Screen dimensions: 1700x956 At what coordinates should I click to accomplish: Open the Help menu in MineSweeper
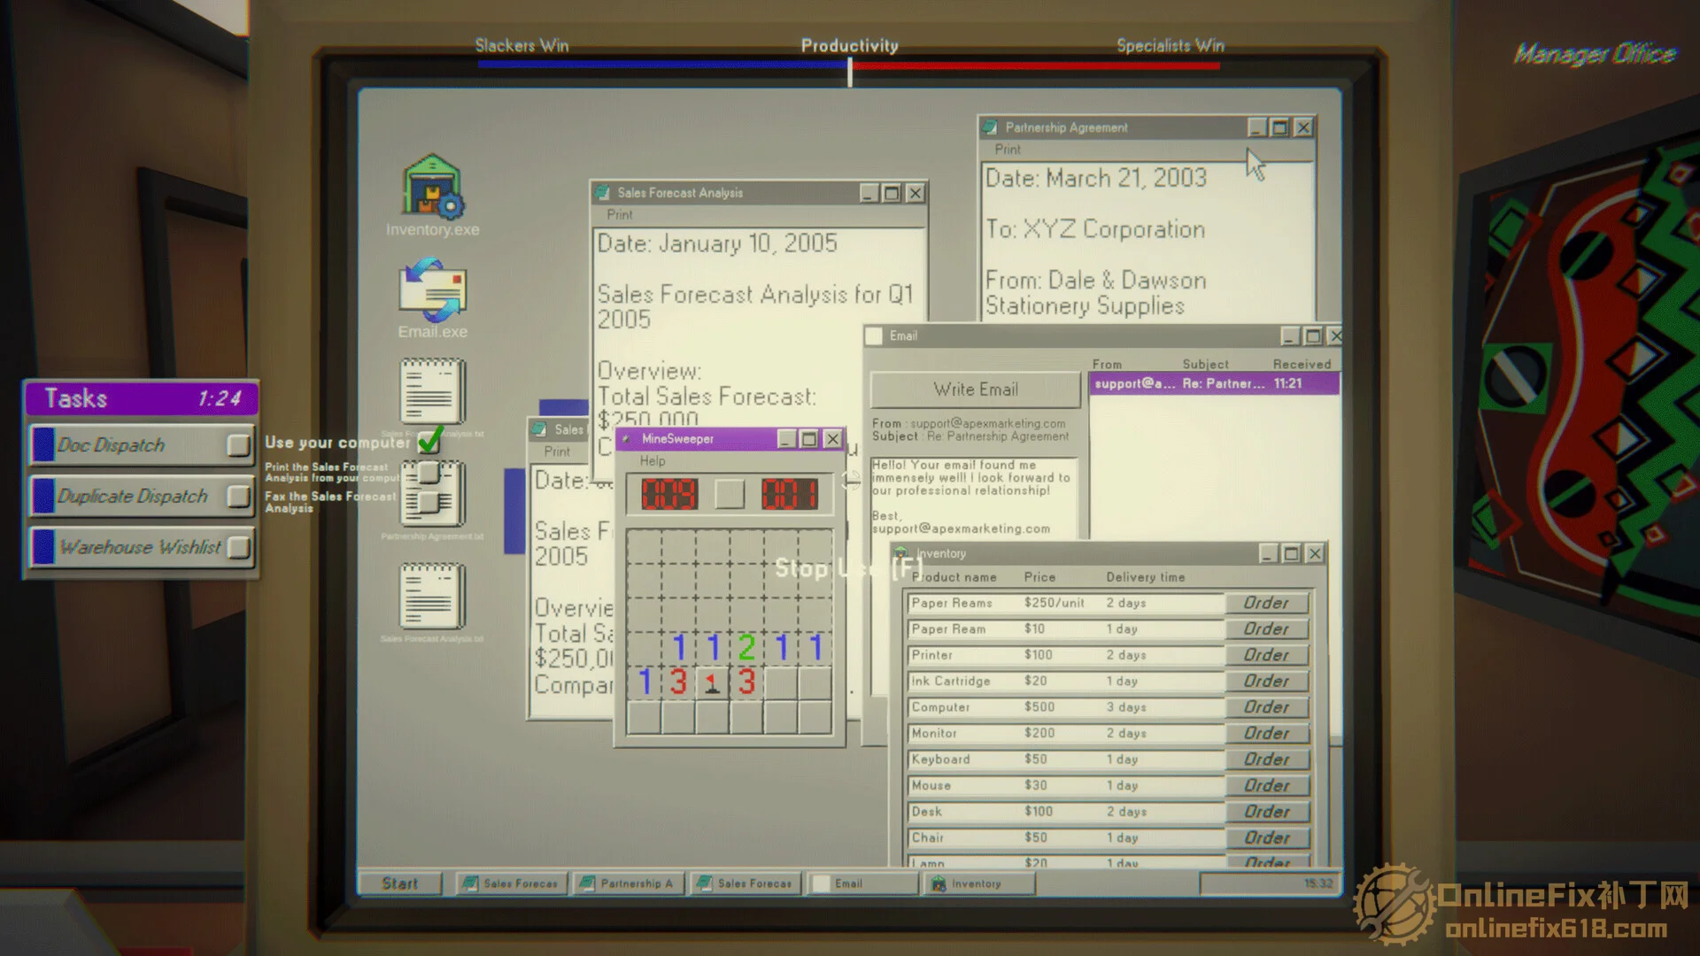pyautogui.click(x=653, y=461)
